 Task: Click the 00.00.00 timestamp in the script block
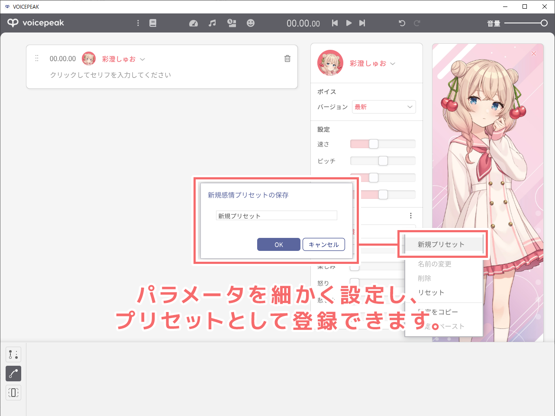[x=63, y=58]
